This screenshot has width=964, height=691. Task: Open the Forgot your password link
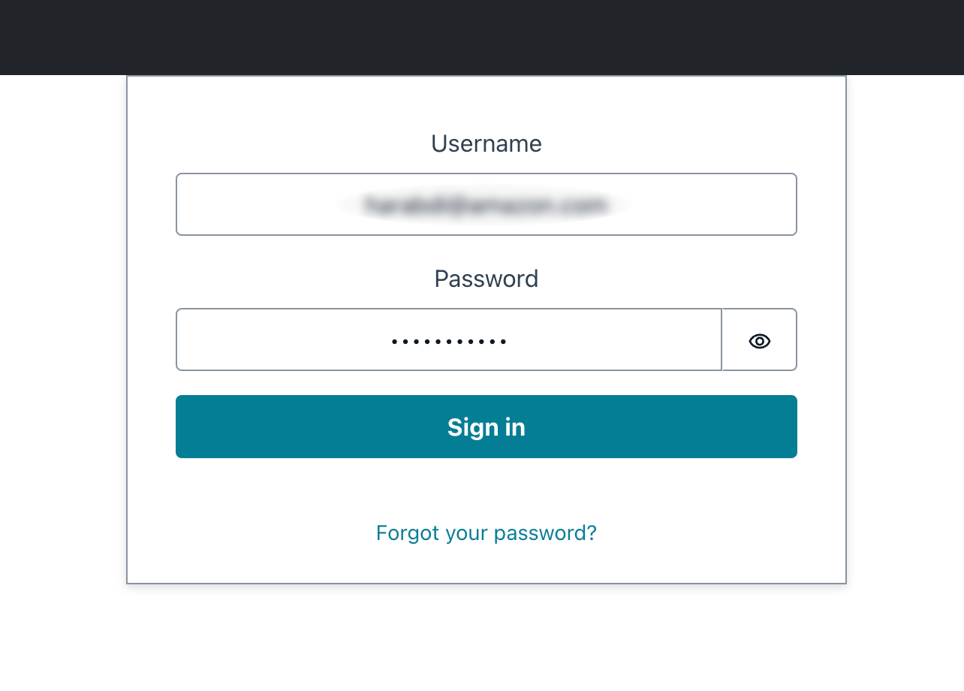pyautogui.click(x=486, y=533)
